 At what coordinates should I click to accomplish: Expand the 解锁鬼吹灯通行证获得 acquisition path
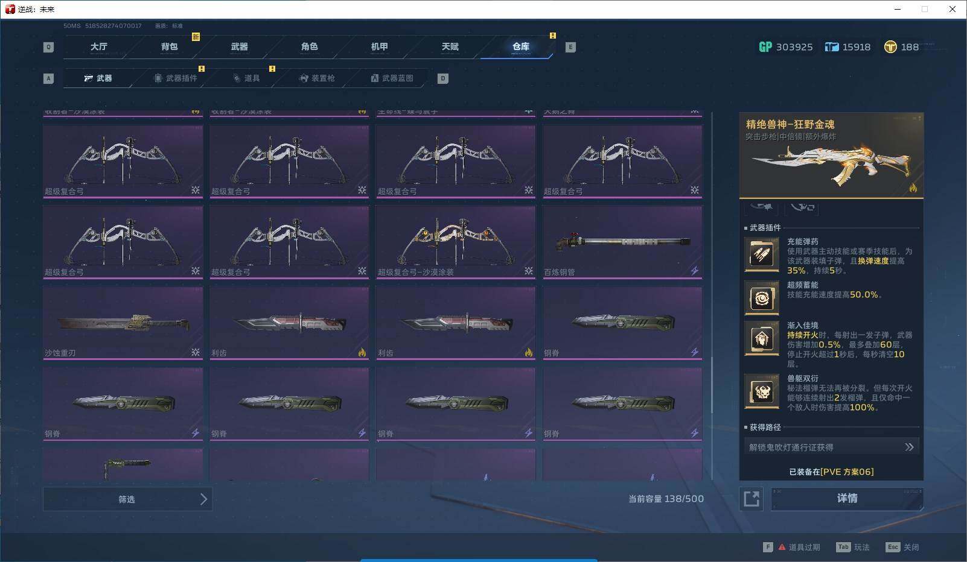click(832, 447)
